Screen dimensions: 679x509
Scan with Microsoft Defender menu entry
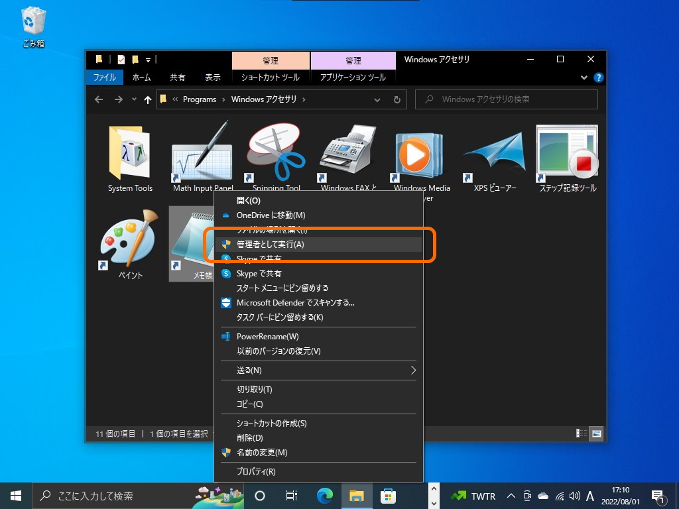tap(318, 302)
